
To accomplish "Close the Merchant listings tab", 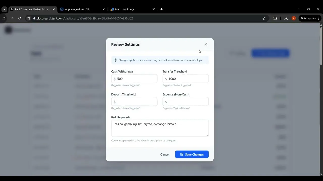I will pyautogui.click(x=154, y=9).
